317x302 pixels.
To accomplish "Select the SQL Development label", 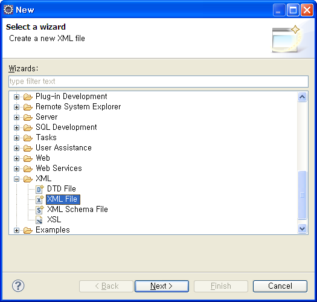I will click(x=66, y=127).
